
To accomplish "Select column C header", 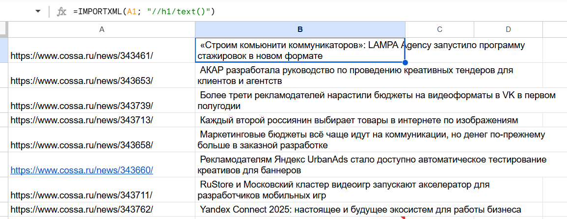I will pos(439,29).
